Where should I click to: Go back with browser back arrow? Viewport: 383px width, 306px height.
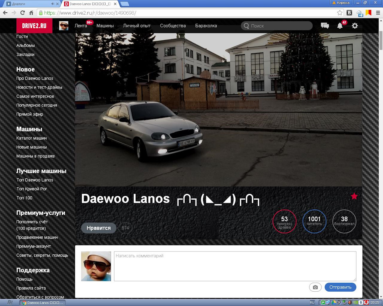click(x=5, y=13)
